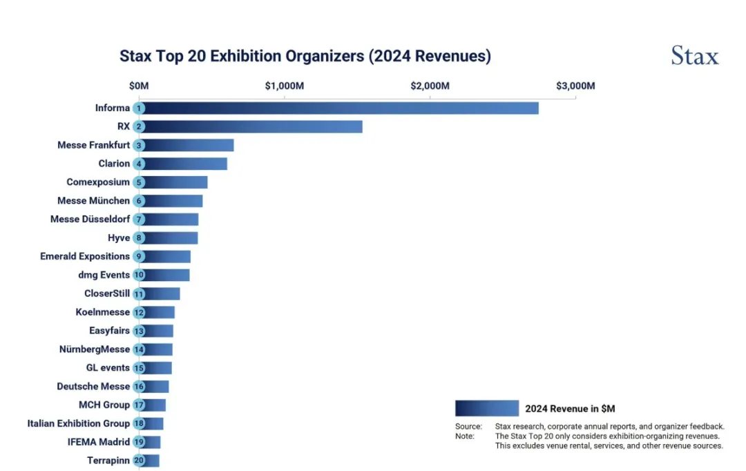Click the rank 10 badge beside dmg Events
Image resolution: width=746 pixels, height=471 pixels.
click(139, 275)
